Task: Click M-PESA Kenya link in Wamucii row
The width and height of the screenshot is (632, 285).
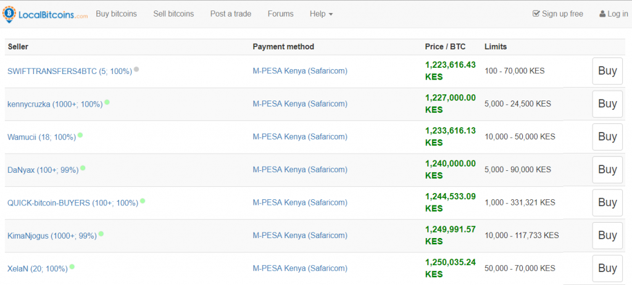Action: point(300,137)
